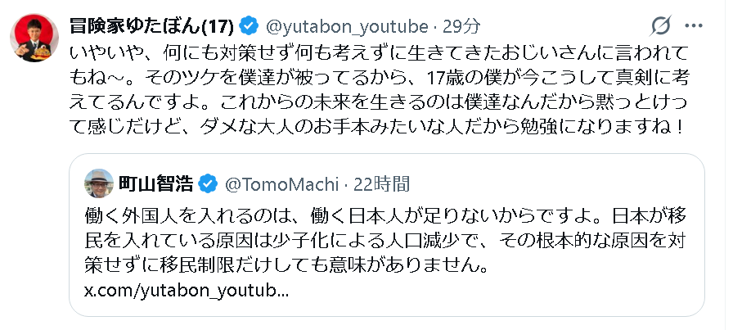Open the Grok explain-this-post icon

coord(660,26)
